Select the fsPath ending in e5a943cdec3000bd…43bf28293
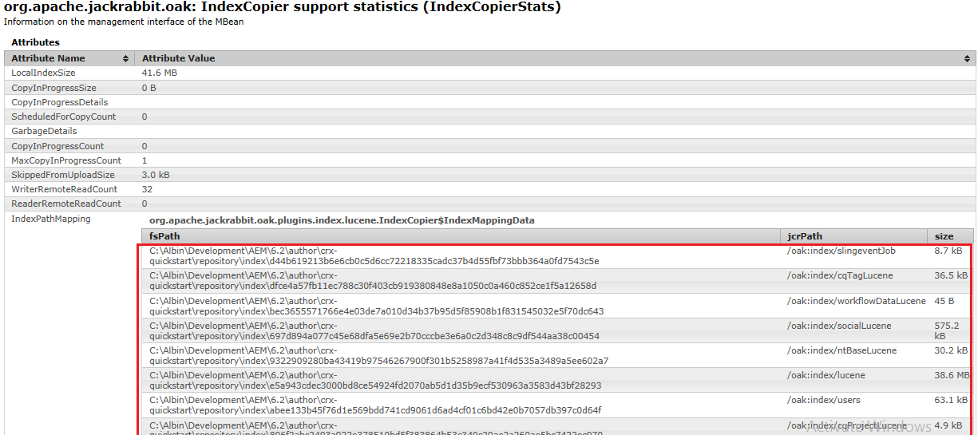The height and width of the screenshot is (435, 978). point(375,381)
